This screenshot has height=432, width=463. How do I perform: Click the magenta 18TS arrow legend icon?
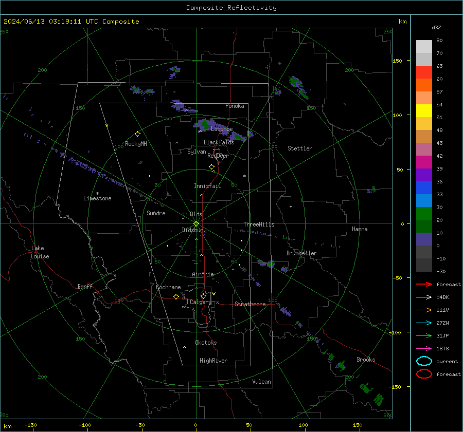(x=424, y=349)
